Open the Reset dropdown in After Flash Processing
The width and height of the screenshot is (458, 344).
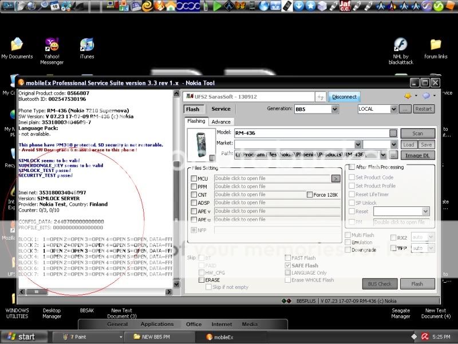pyautogui.click(x=425, y=211)
